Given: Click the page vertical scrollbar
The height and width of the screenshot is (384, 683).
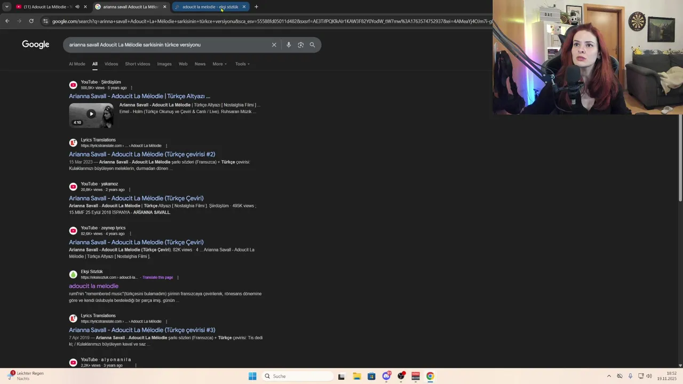Looking at the screenshot, I should click(x=680, y=158).
